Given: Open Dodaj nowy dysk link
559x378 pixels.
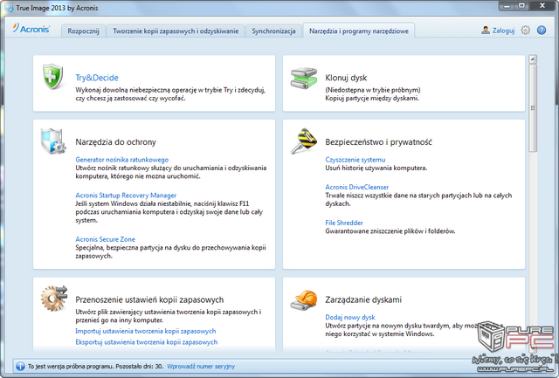Looking at the screenshot, I should 350,317.
